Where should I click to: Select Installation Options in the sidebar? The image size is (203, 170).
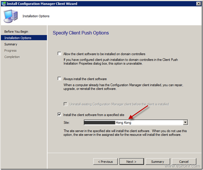click(18, 38)
